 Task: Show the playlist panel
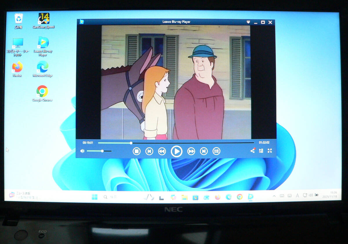261,151
